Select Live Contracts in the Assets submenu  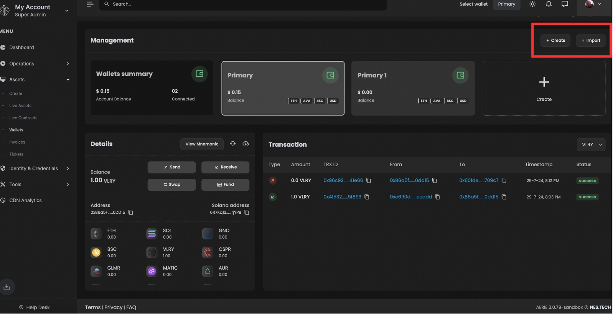[23, 118]
